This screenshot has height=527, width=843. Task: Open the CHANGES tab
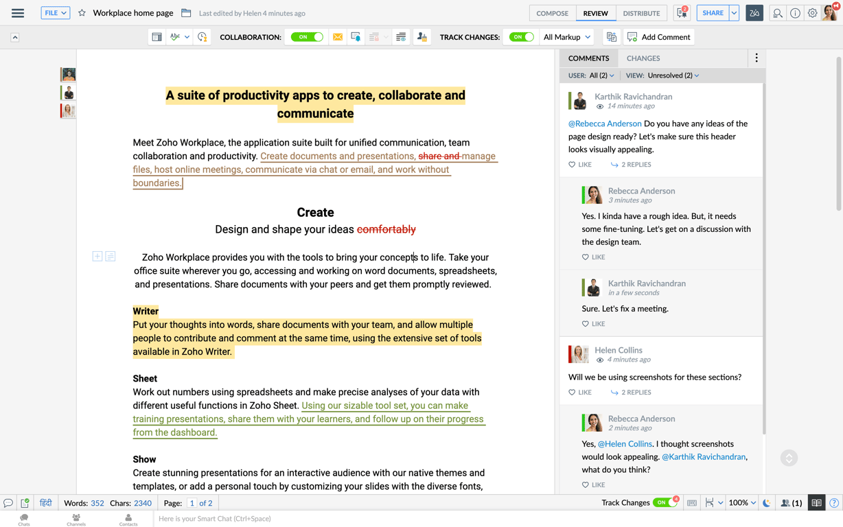tap(643, 58)
